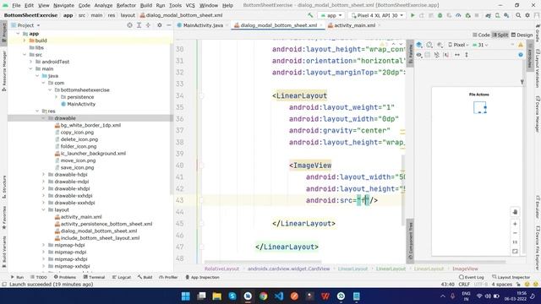541x304 pixels.
Task: Toggle vertical expand arrow in design toolbar
Action: pyautogui.click(x=467, y=55)
